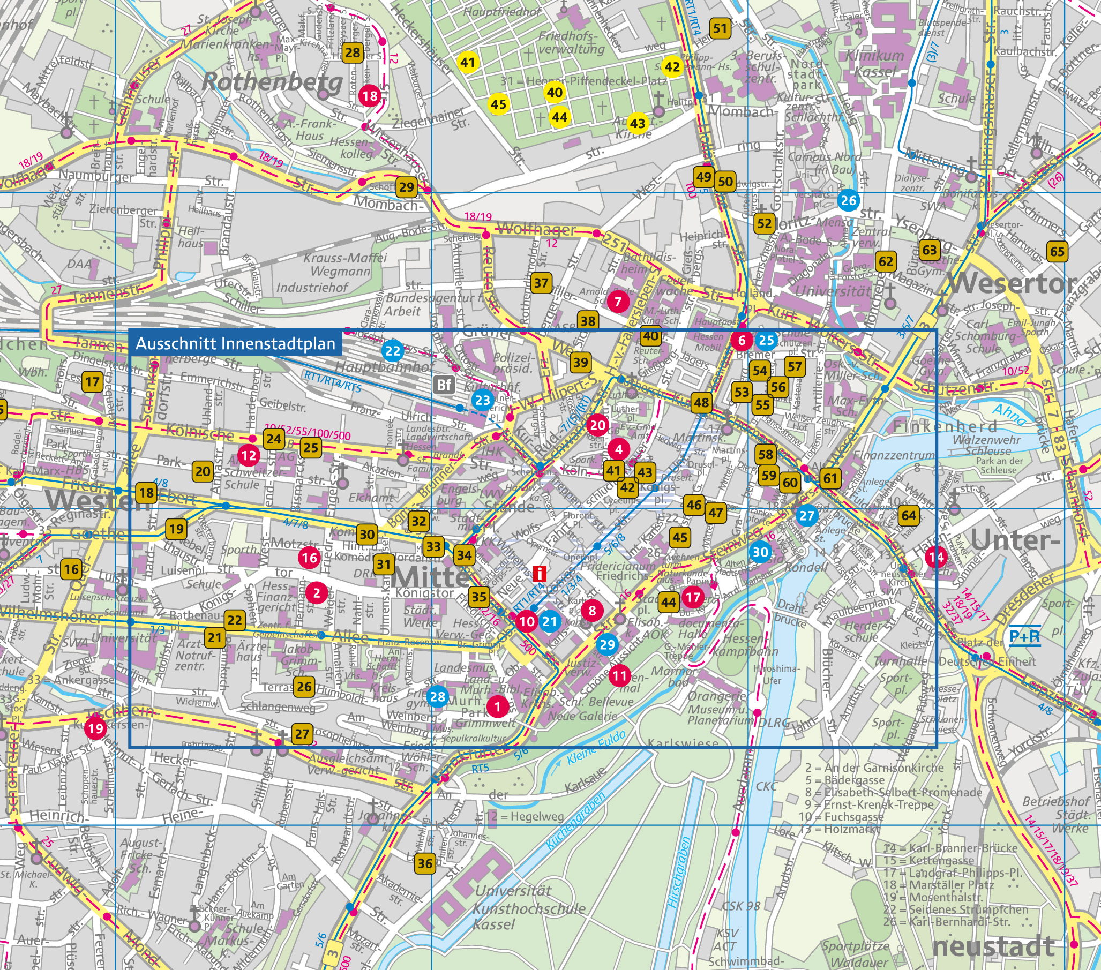Select yellow circle marker 41 in Hauptfriedhof

click(468, 63)
